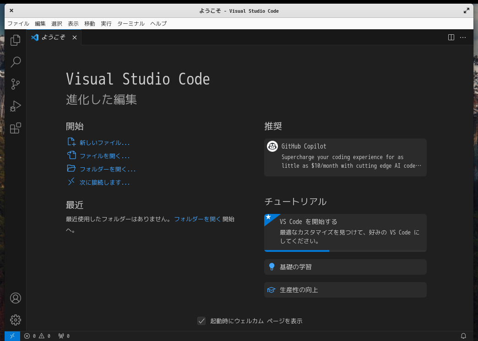478x341 pixels.
Task: Open errors and warnings status bar indicator
Action: pyautogui.click(x=37, y=336)
